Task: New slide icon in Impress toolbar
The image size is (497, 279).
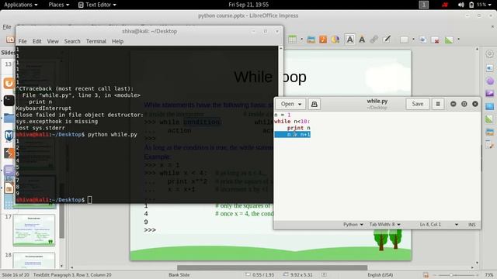Action: [x=404, y=40]
